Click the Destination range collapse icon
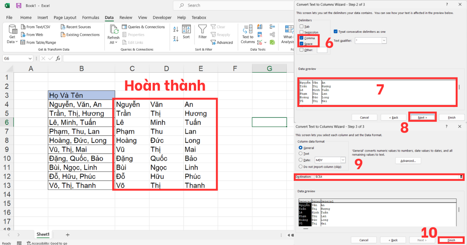 click(462, 177)
